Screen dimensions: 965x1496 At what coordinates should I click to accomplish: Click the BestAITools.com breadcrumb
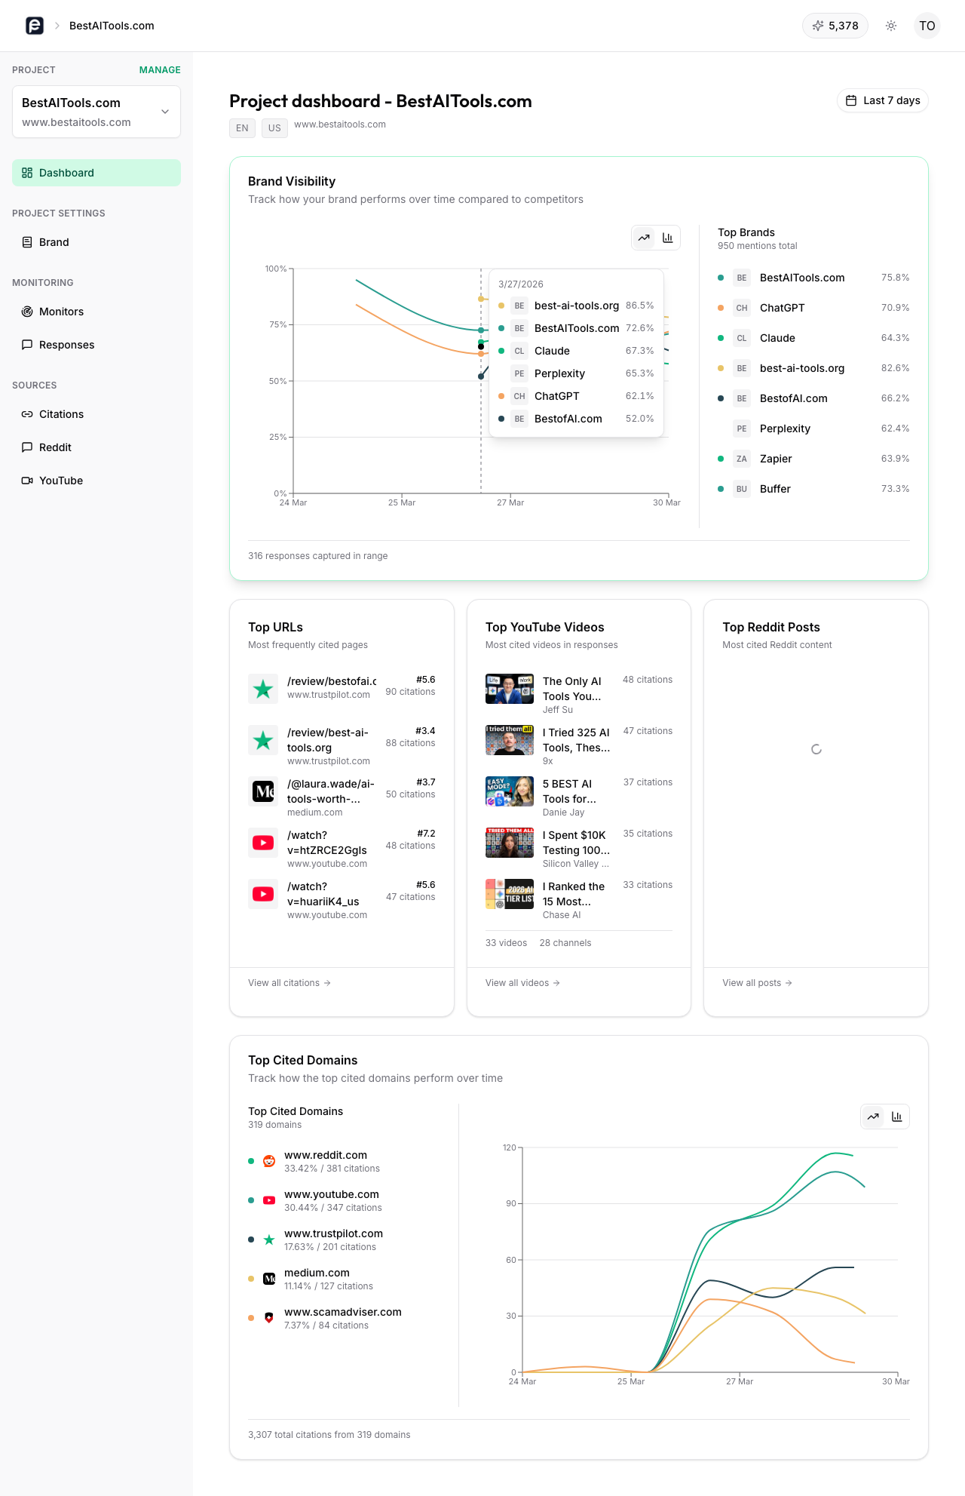(x=112, y=26)
